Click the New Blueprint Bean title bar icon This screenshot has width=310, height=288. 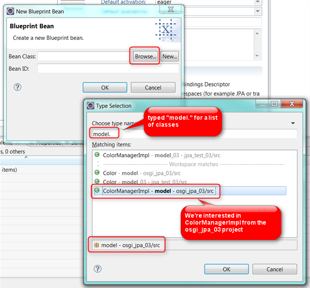coord(11,11)
